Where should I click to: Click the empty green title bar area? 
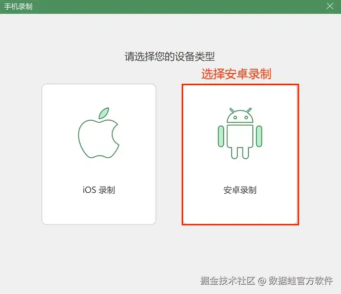178,6
